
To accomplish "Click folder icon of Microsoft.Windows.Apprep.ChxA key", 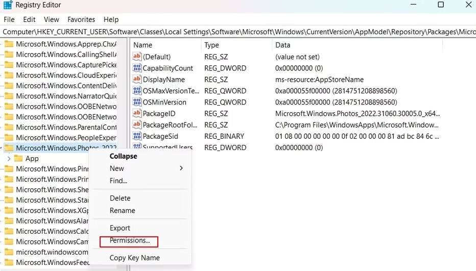I will [9, 44].
